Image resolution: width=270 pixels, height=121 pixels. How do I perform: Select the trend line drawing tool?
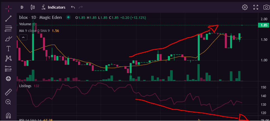pyautogui.click(x=8, y=19)
